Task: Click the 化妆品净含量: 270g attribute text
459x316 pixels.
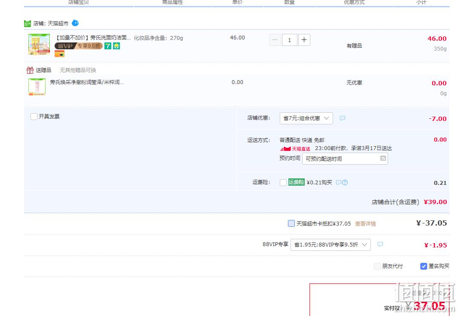Action: click(x=158, y=38)
